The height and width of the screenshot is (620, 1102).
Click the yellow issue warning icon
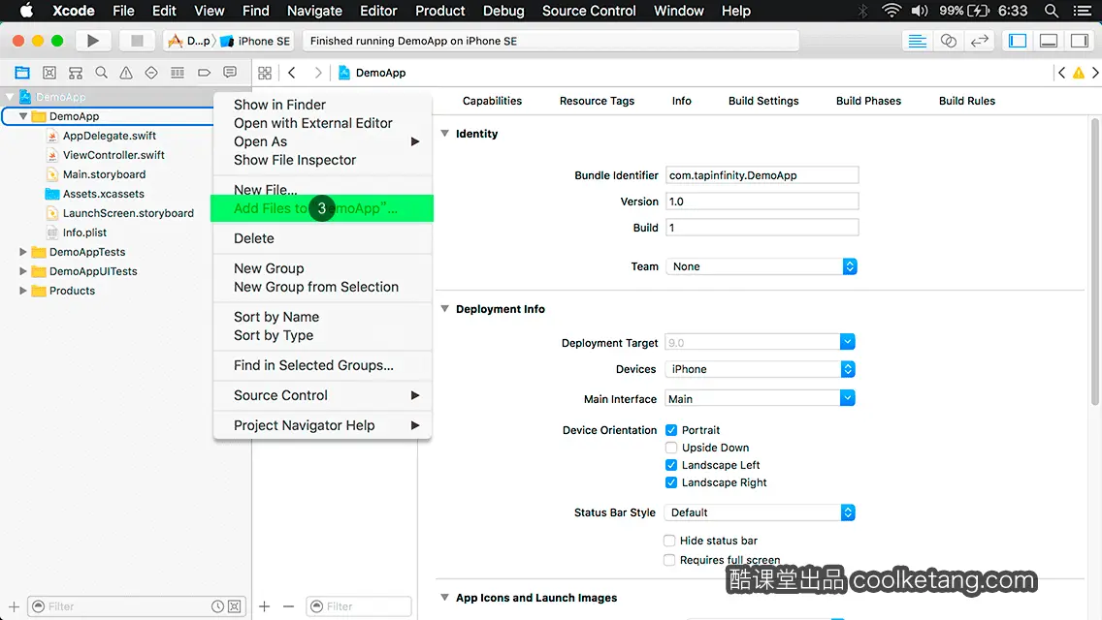pyautogui.click(x=1078, y=73)
